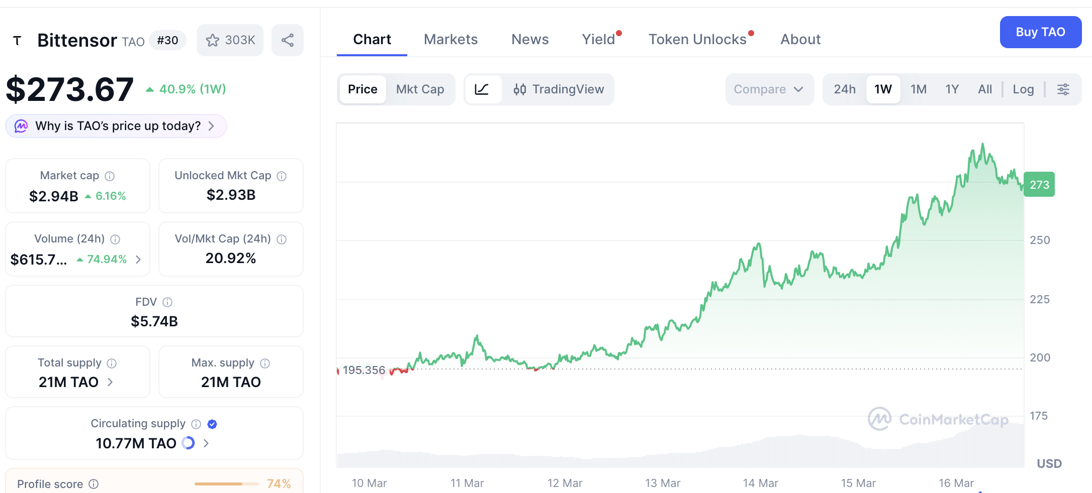Click the Max. supply 21M TAO value
Image resolution: width=1092 pixels, height=493 pixels.
(231, 382)
